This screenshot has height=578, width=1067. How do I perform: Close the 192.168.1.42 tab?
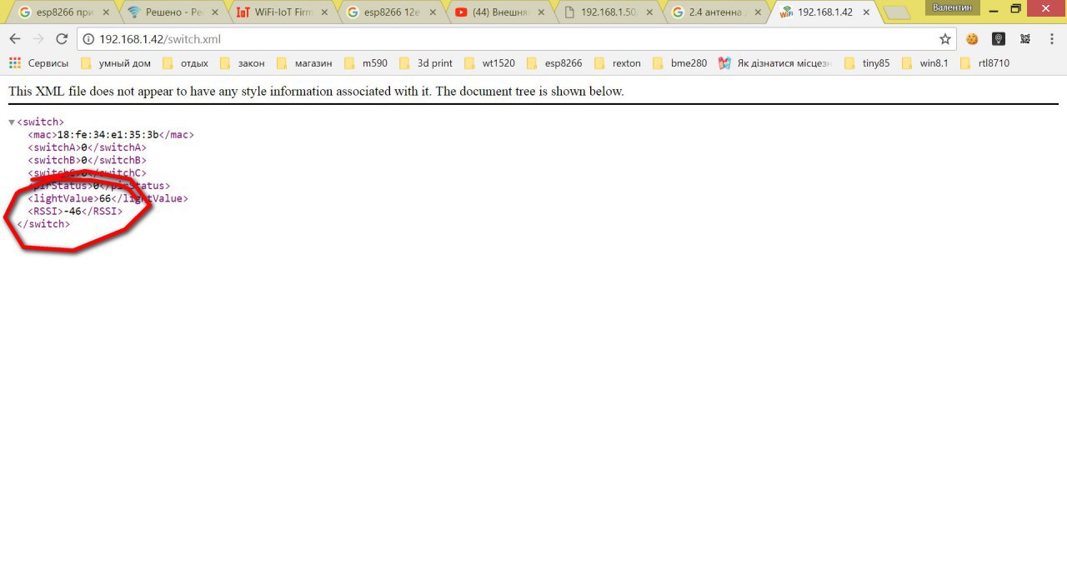(x=866, y=12)
